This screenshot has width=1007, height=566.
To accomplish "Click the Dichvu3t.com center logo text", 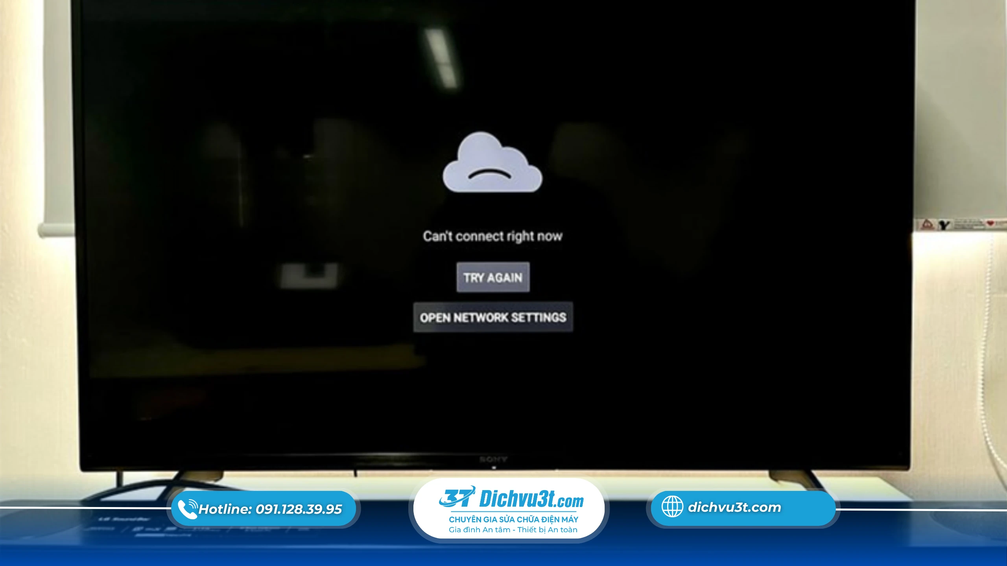I will (x=531, y=499).
